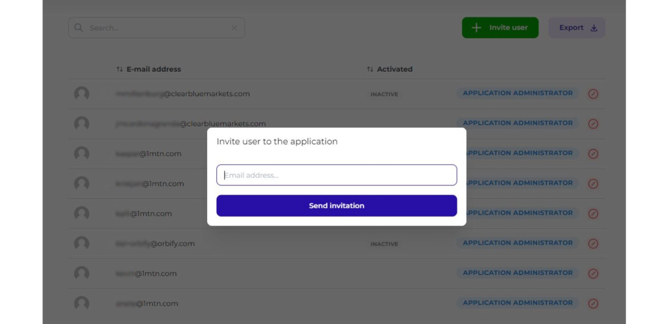
Task: Click the Email address input field
Action: click(x=336, y=175)
